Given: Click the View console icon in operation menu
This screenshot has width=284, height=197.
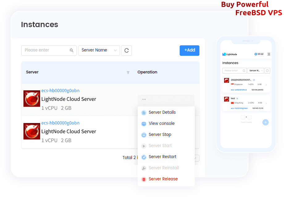Looking at the screenshot, I should 144,123.
